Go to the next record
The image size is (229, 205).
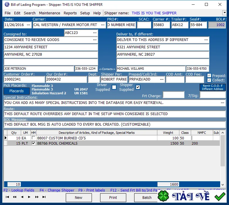(29, 197)
